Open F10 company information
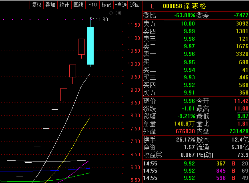 92,5
